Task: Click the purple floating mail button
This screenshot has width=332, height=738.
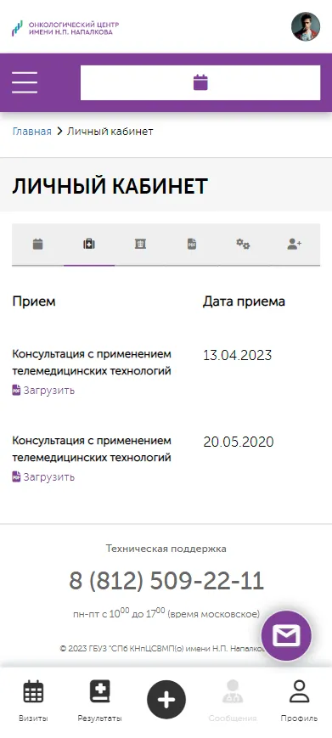Action: (x=286, y=636)
